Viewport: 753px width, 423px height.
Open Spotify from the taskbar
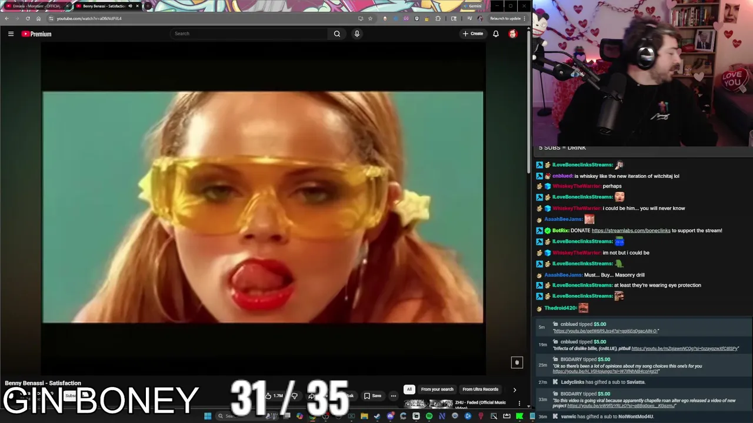pos(429,416)
